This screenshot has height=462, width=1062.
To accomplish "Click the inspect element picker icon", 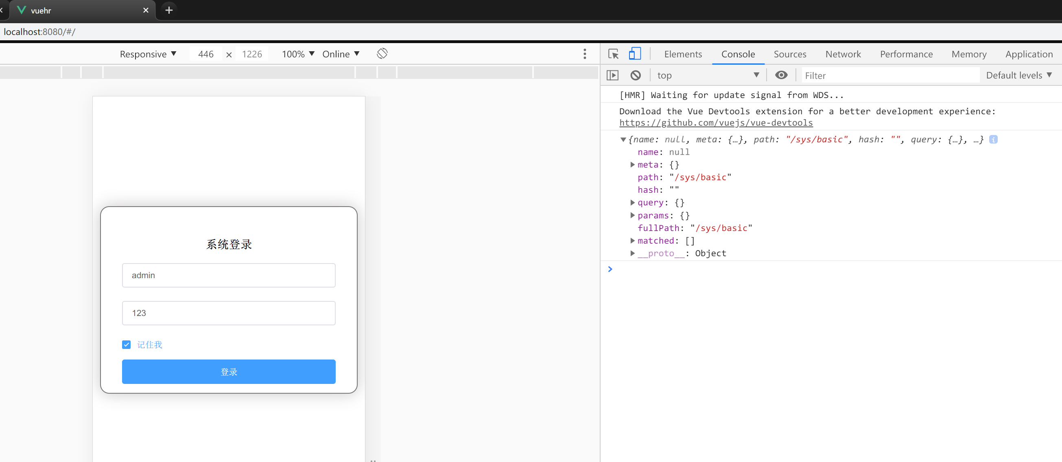I will tap(613, 54).
